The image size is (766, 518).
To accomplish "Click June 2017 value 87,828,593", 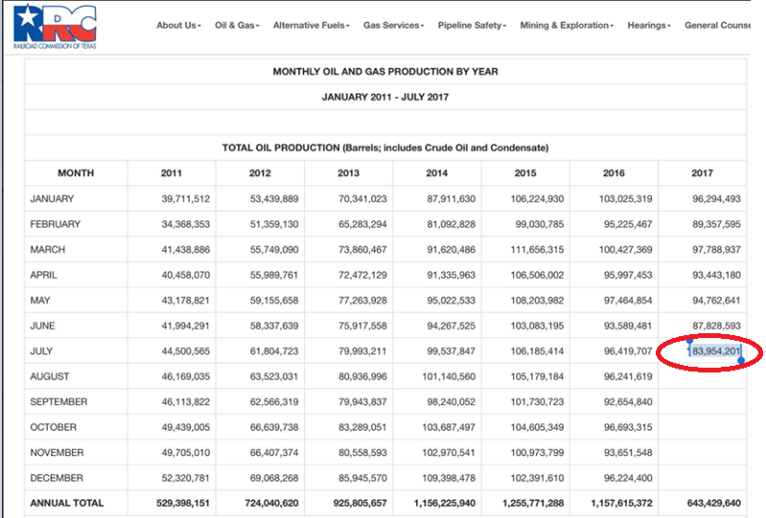I will [716, 326].
